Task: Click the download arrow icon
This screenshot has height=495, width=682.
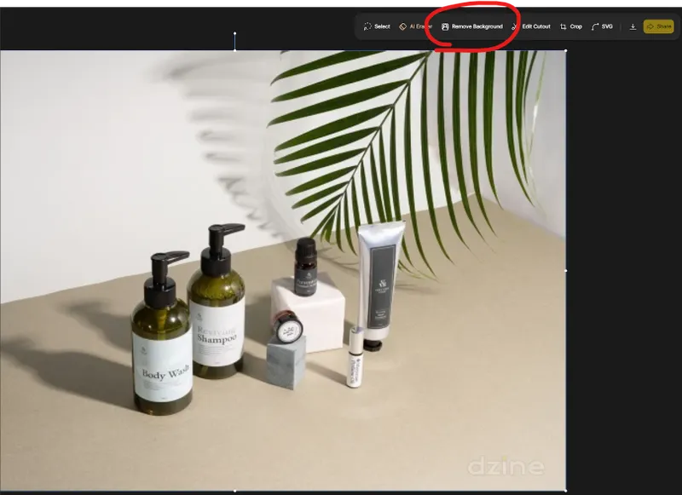Action: (x=633, y=27)
